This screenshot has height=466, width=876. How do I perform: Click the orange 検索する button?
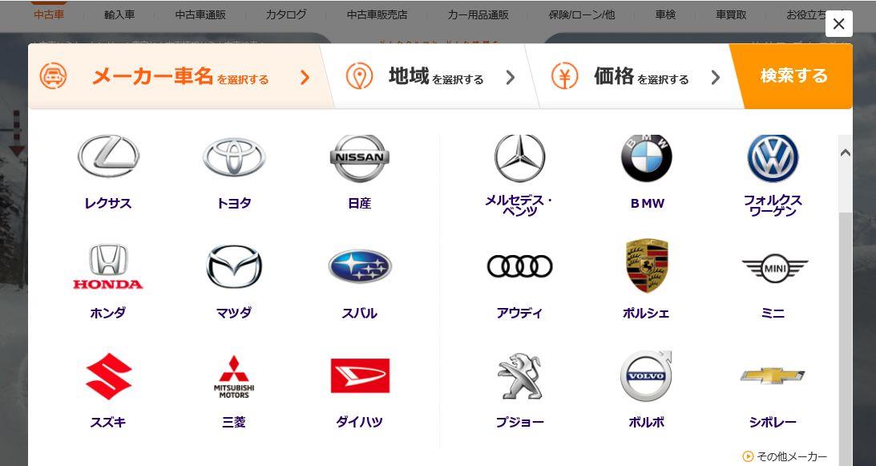click(x=794, y=76)
